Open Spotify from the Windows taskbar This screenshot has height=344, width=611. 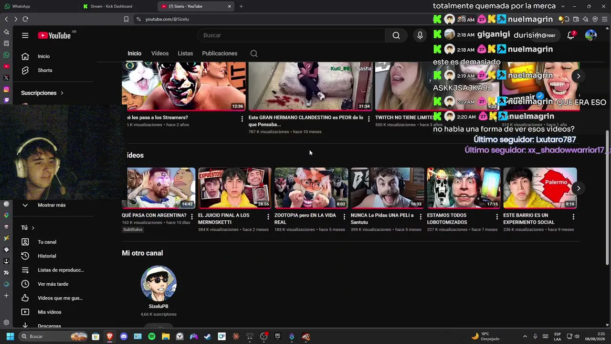pyautogui.click(x=152, y=336)
